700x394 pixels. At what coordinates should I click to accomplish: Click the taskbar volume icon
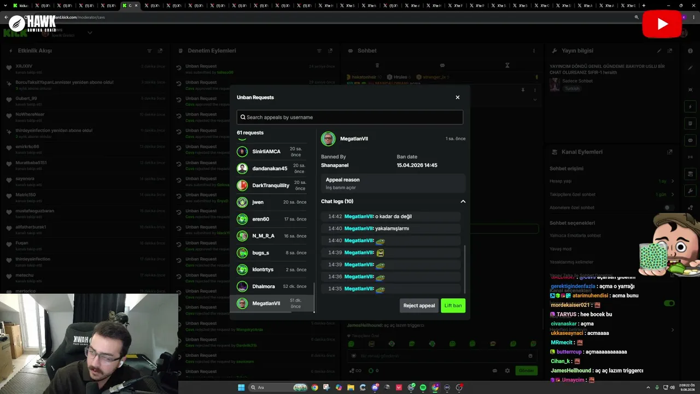pyautogui.click(x=673, y=387)
